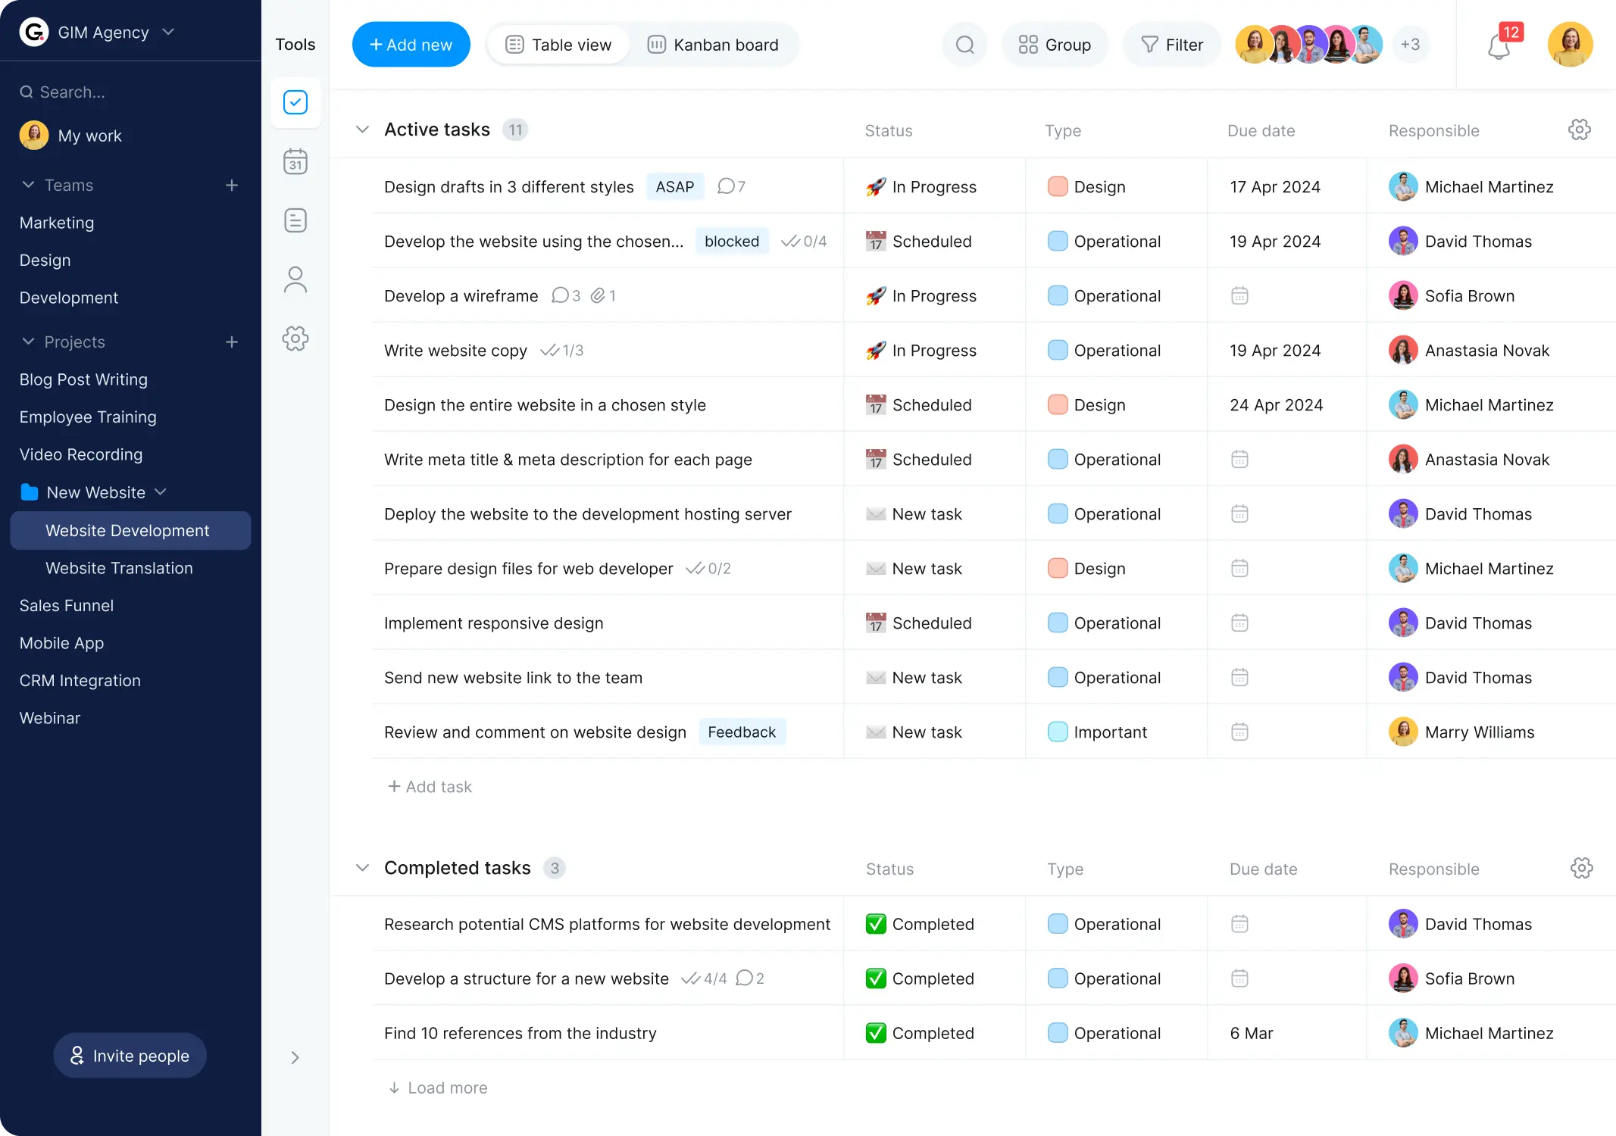Open Website Translation project
Image resolution: width=1616 pixels, height=1136 pixels.
(x=119, y=568)
